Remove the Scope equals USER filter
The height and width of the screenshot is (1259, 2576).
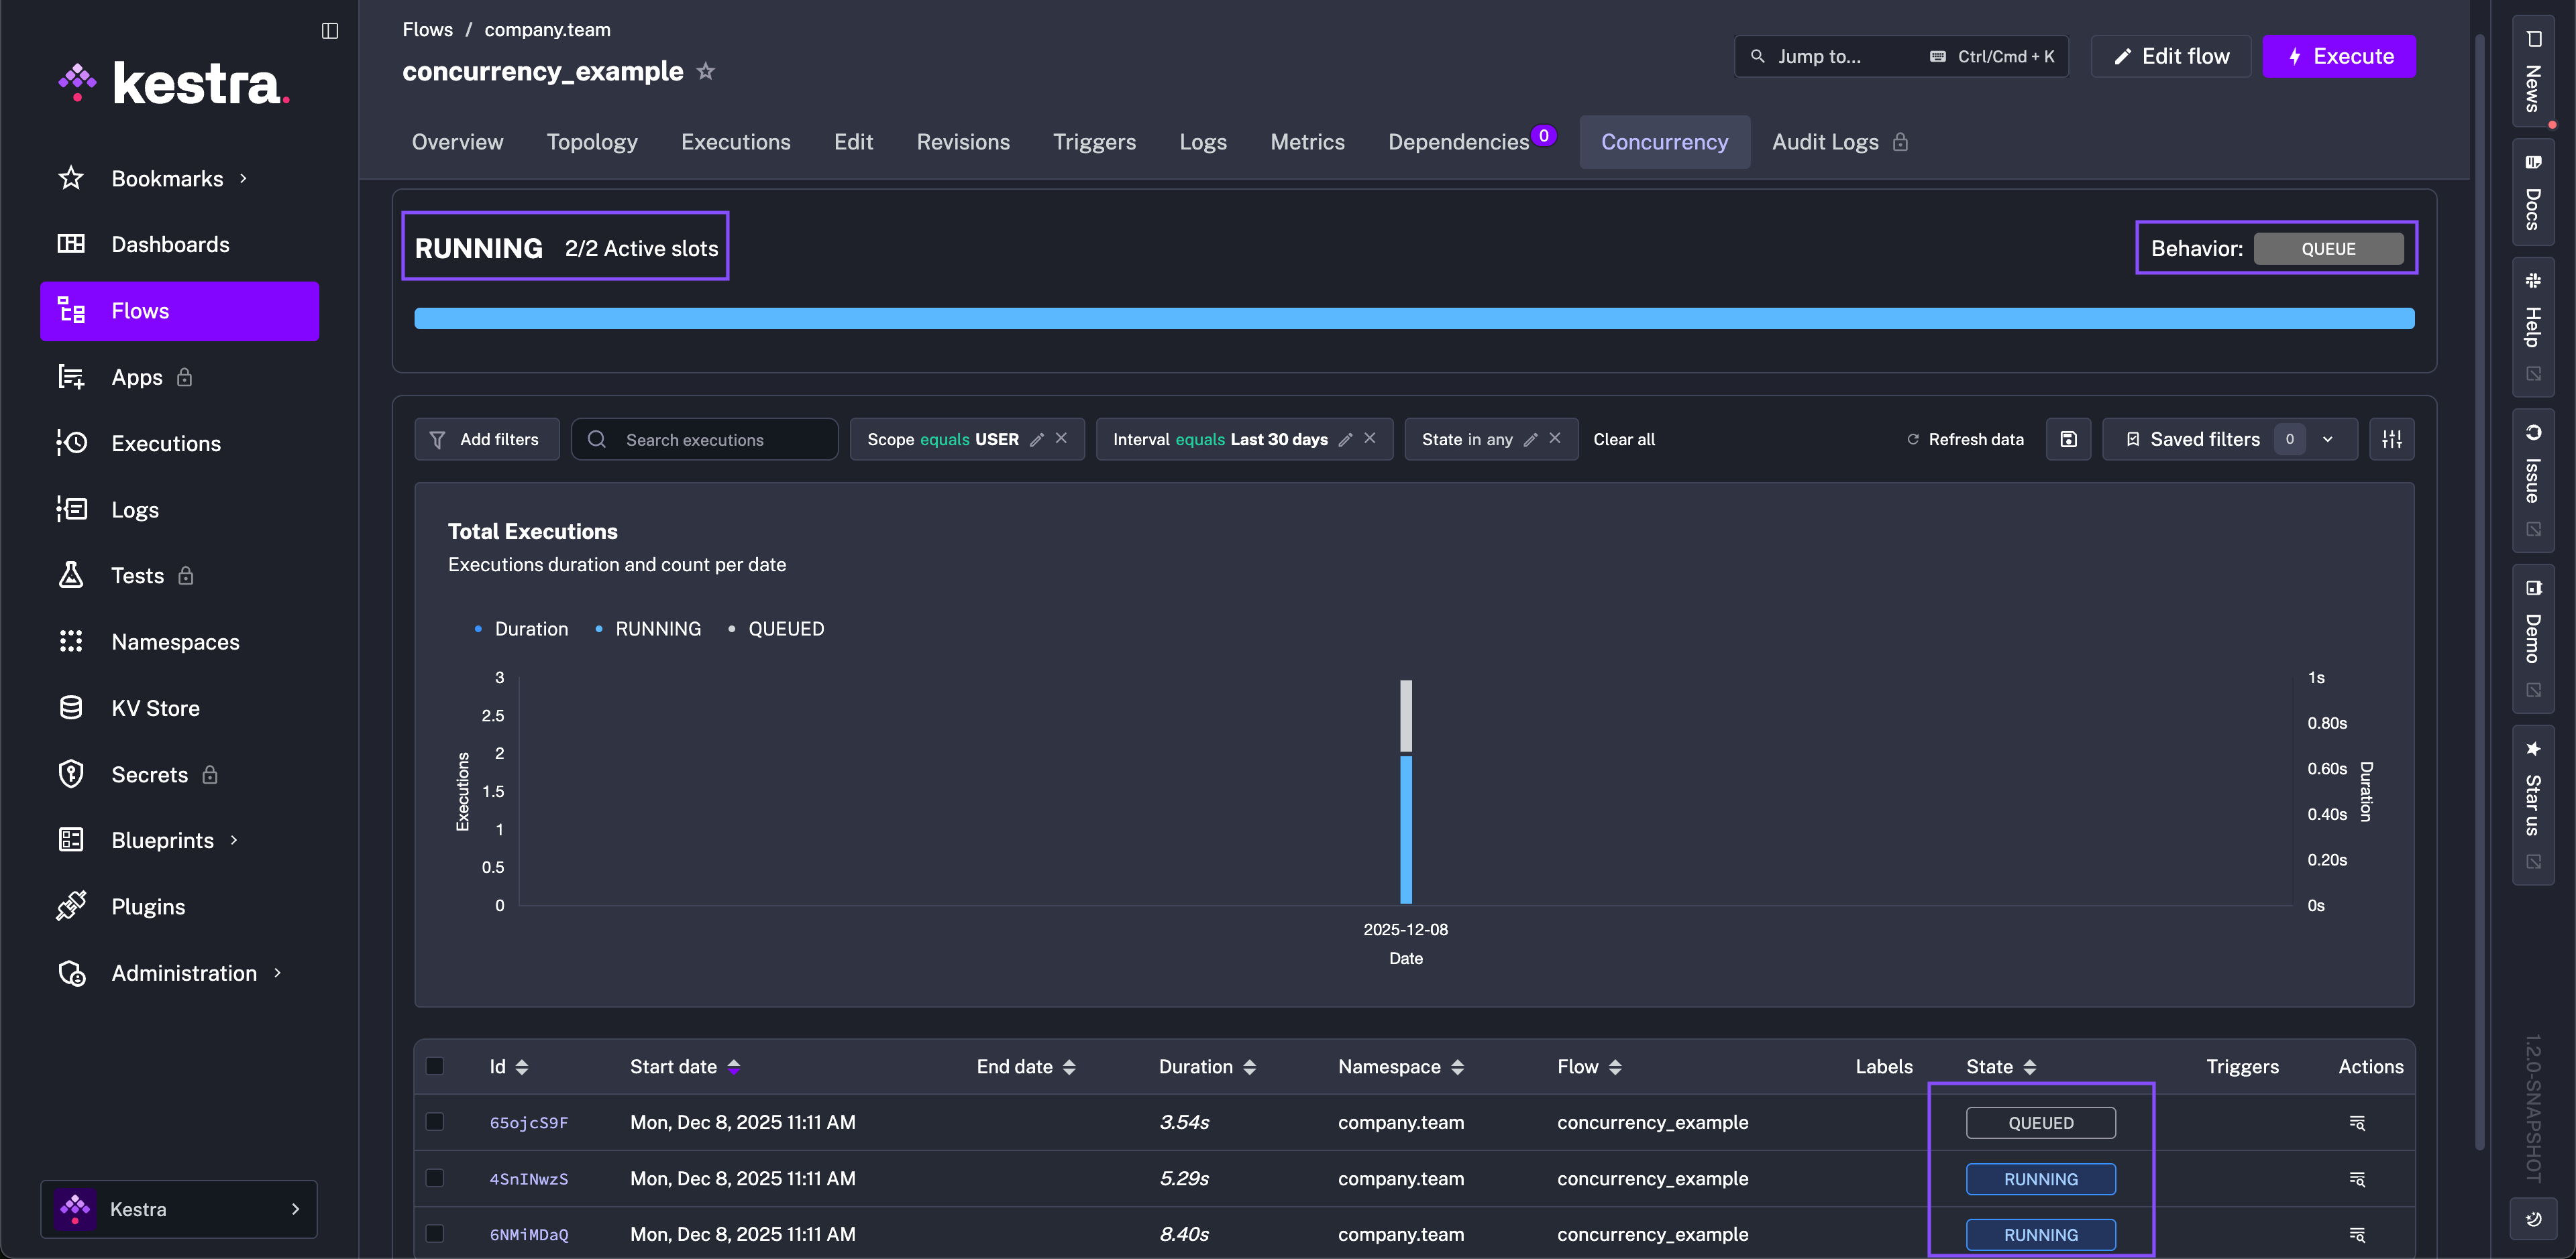tap(1062, 438)
